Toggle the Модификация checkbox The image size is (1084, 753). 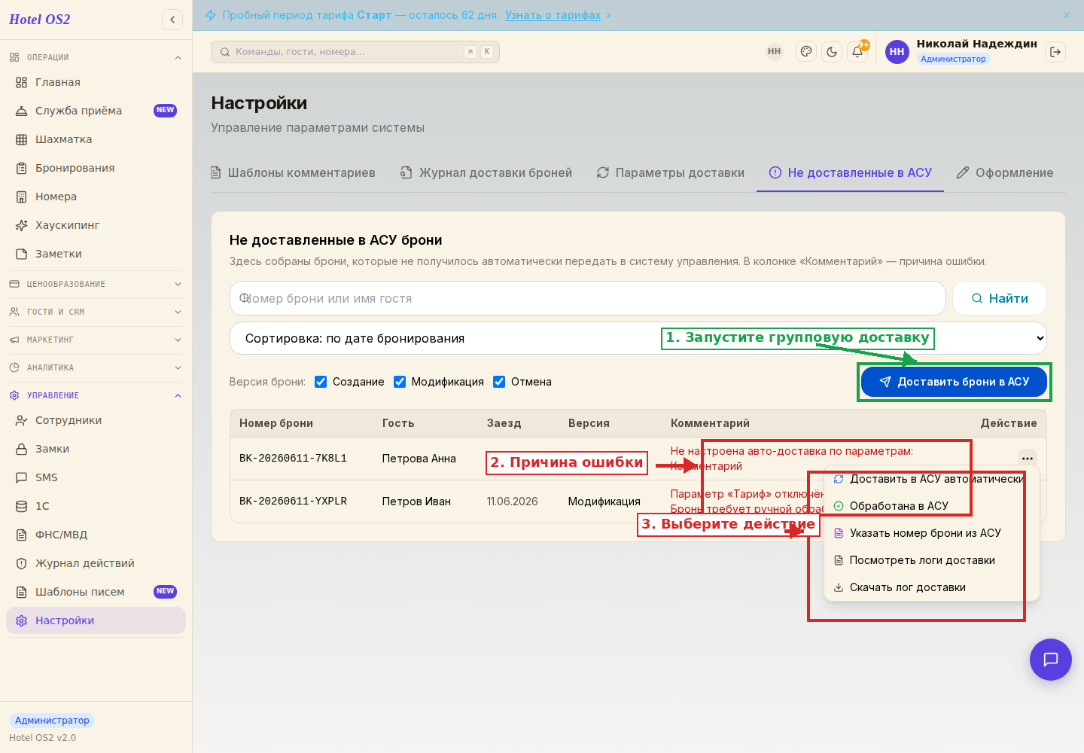pyautogui.click(x=400, y=382)
